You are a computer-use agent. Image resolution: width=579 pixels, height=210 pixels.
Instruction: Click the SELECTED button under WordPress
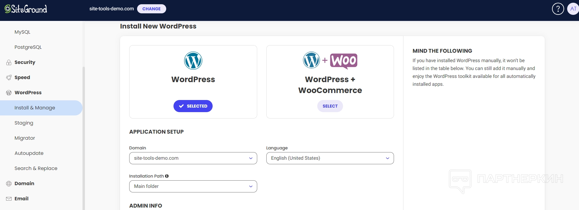(x=193, y=106)
